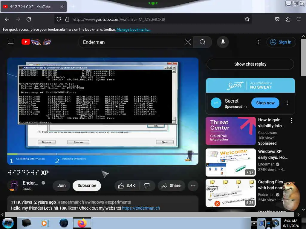Show hidden system tray icons
Viewport: 306px width, 229px height.
(254, 223)
